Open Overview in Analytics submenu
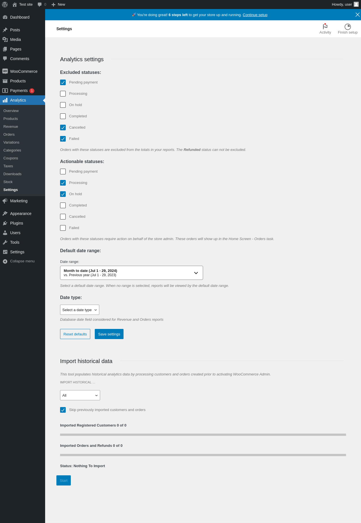361x523 pixels. point(11,111)
